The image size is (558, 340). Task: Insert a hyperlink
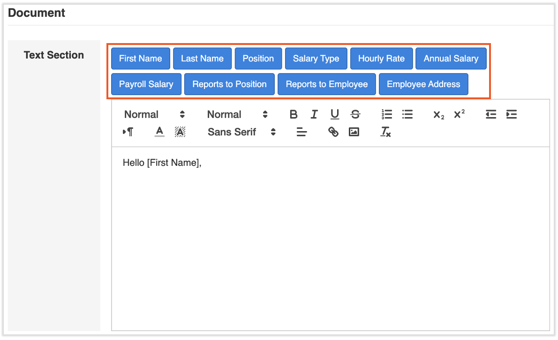(333, 132)
